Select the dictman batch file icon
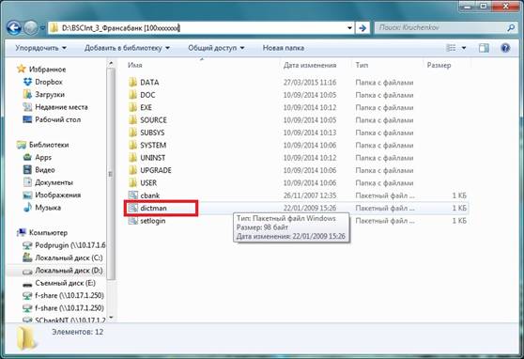Image resolution: width=524 pixels, height=359 pixels. tap(133, 208)
